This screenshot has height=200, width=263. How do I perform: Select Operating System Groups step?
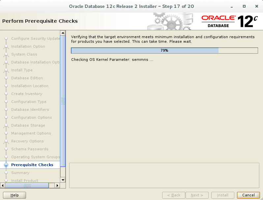click(x=35, y=157)
